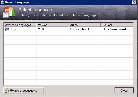The height and width of the screenshot is (97, 138).
Task: Click the KeePass lock icon in the title bar
Action: click(x=3, y=2)
